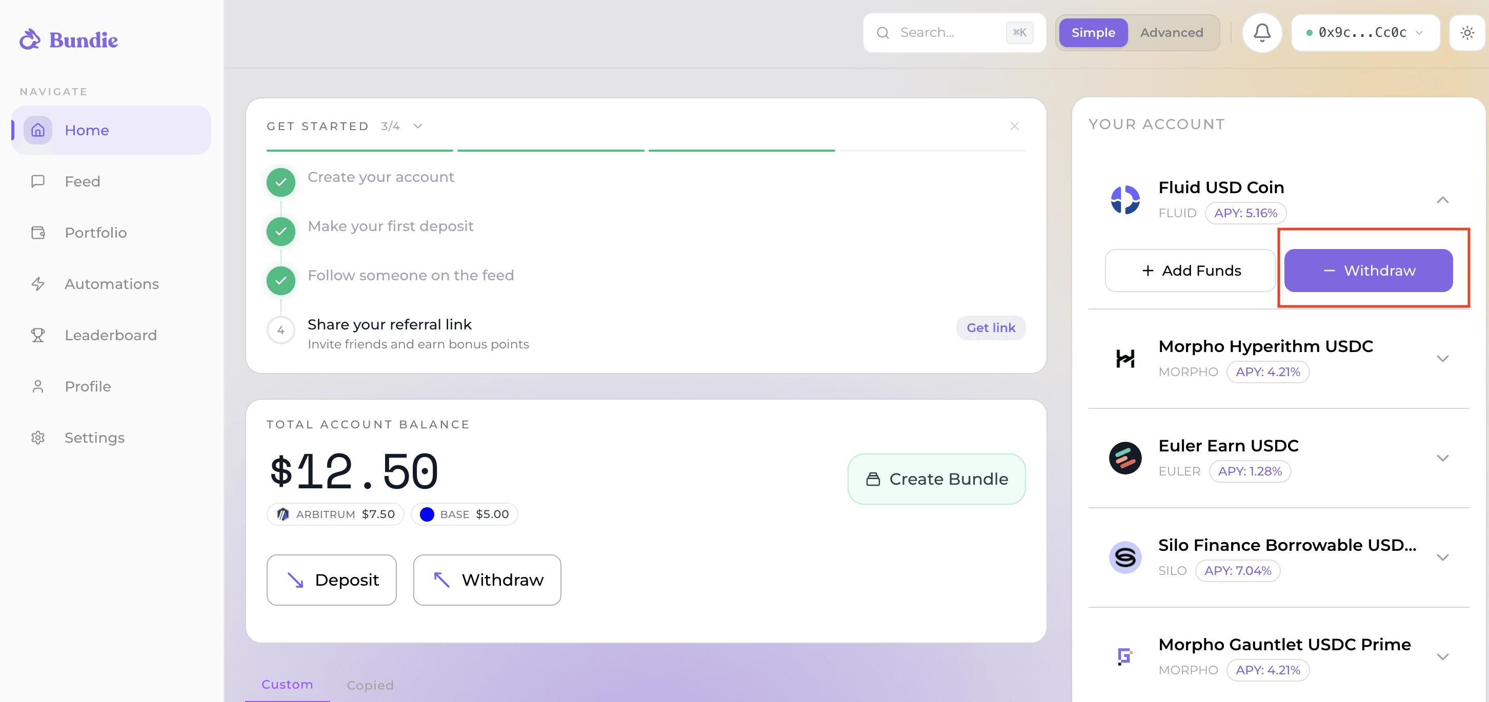Image resolution: width=1489 pixels, height=702 pixels.
Task: Click the Morpho Gauntlet USDC Prime logo
Action: pos(1125,657)
